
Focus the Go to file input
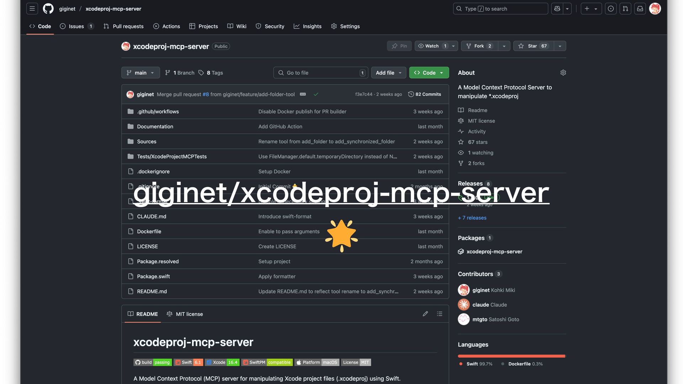(321, 73)
